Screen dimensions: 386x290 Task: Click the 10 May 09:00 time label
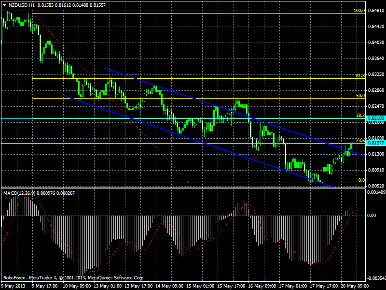[x=77, y=286]
